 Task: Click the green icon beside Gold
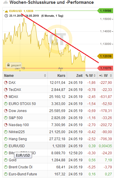click(6, 160)
